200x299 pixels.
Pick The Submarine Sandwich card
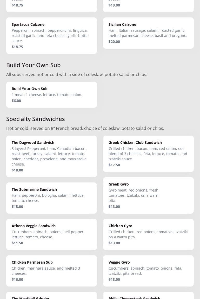(51, 198)
